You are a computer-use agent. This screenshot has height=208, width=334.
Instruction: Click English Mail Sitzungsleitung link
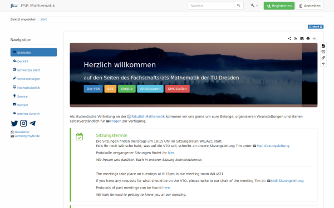[x=287, y=181]
